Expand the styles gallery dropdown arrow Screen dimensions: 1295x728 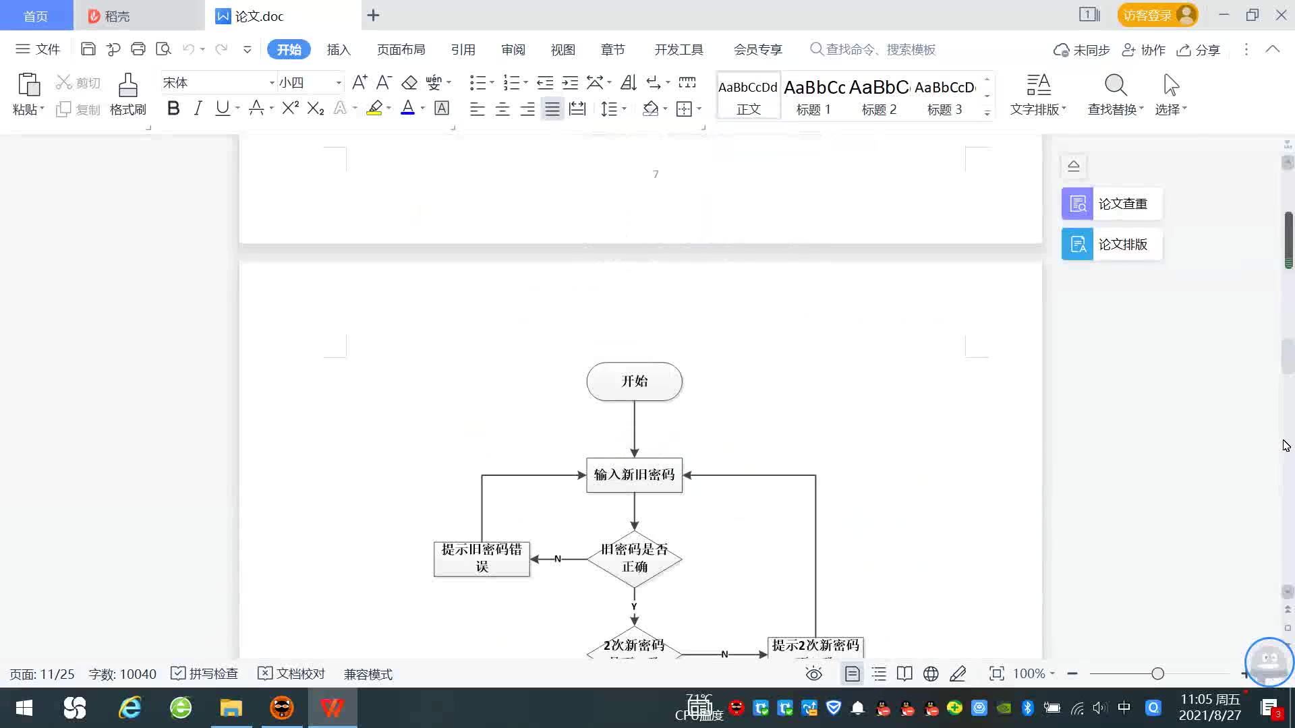[987, 113]
